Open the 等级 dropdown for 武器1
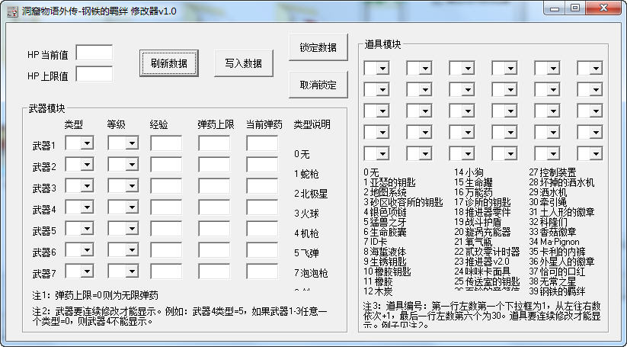The height and width of the screenshot is (347, 627). coord(123,143)
